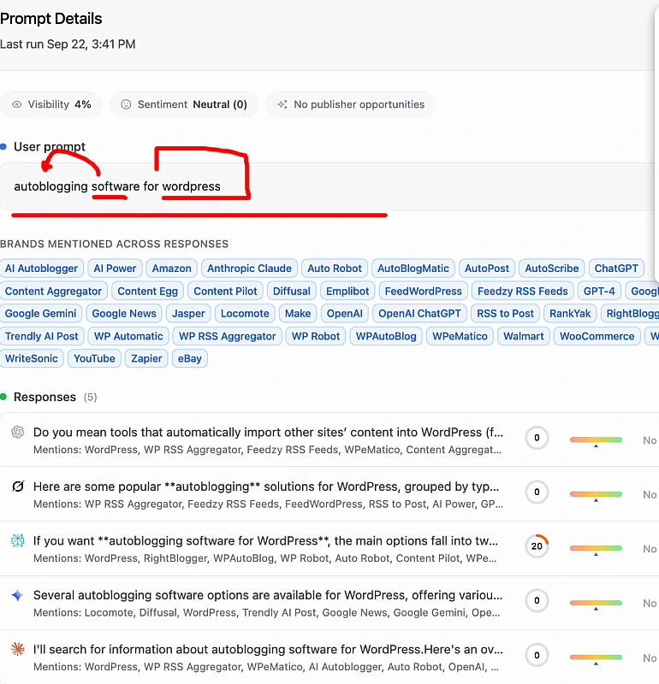Select the OpenAI ChatGPT brand tag
Screen dimensions: 659x684
[x=419, y=314]
